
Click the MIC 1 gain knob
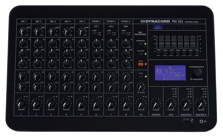[x=23, y=31]
